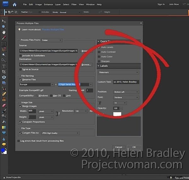The height and width of the screenshot is (180, 189).
Task: Enable Include All Subfolders checkbox
Action: (20, 55)
